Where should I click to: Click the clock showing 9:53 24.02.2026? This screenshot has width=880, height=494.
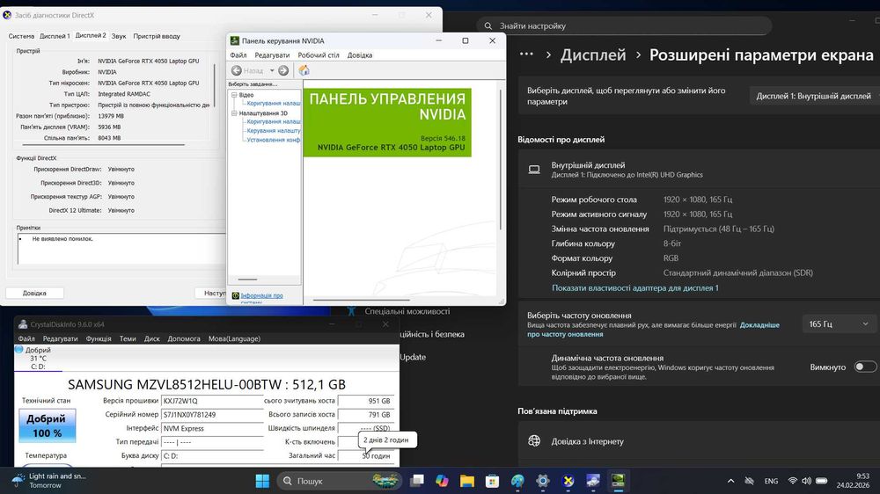pyautogui.click(x=853, y=481)
